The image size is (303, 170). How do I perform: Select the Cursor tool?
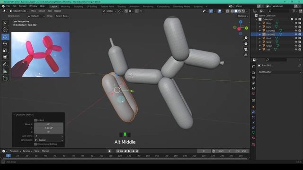(5, 30)
